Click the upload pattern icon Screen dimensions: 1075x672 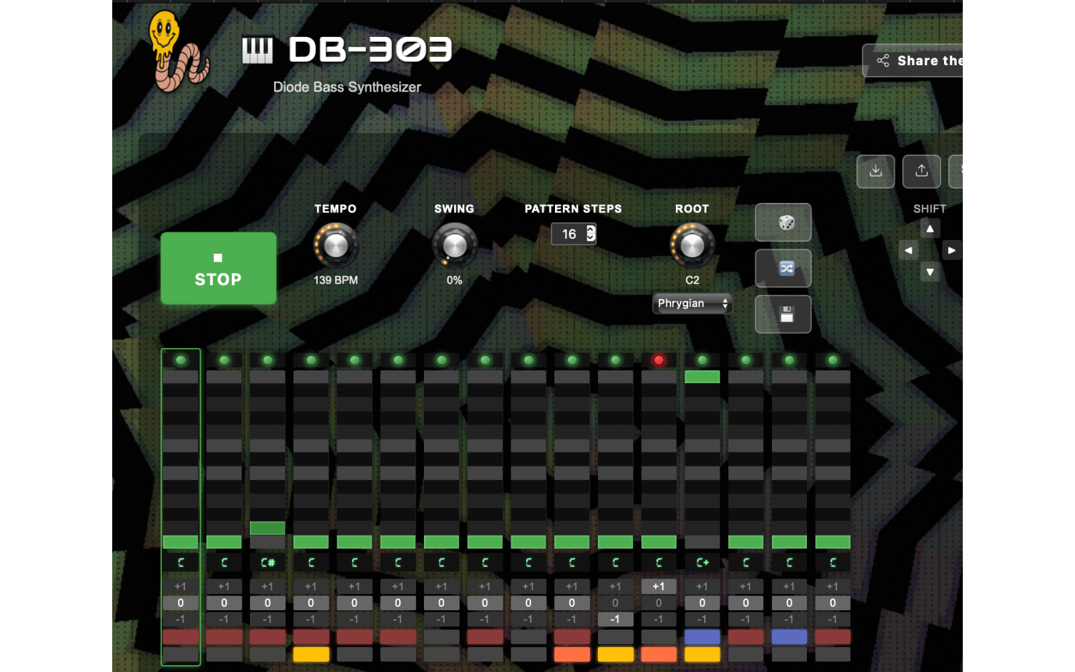pyautogui.click(x=921, y=171)
